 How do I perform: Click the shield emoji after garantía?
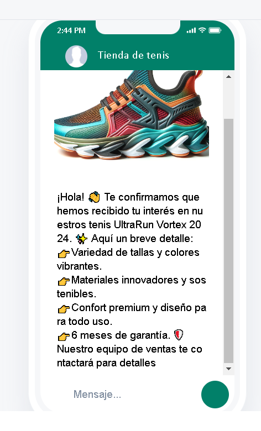[x=179, y=335]
